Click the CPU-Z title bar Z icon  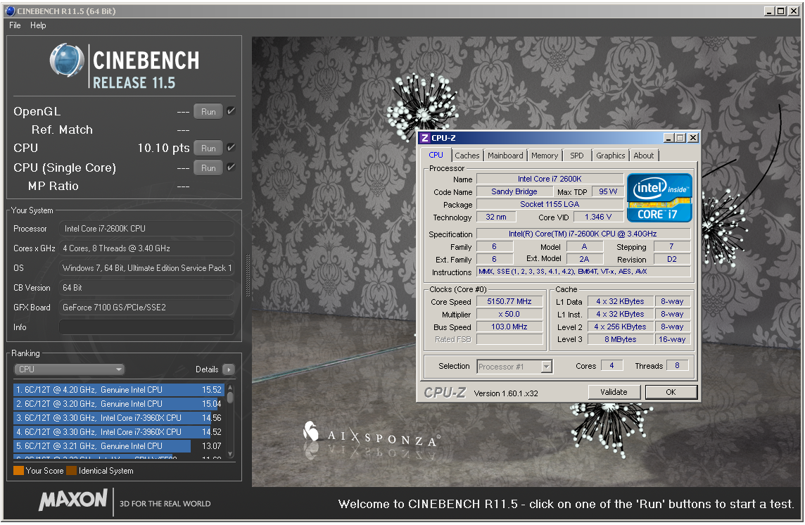424,138
